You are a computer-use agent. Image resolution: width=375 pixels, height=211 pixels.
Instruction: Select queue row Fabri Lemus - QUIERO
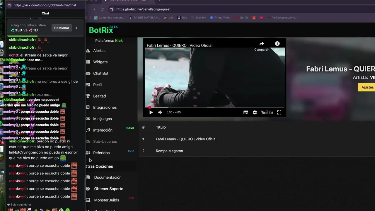(257, 139)
